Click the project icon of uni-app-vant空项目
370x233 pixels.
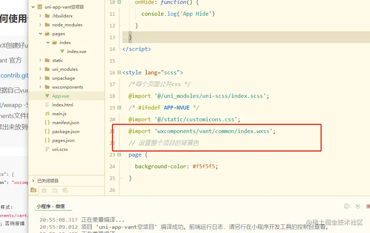tap(40, 7)
